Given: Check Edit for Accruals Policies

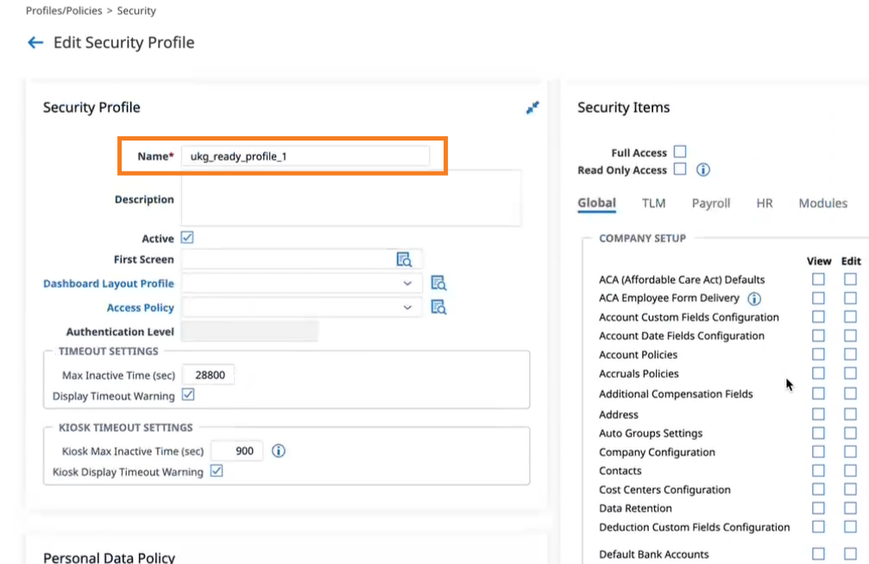Looking at the screenshot, I should (x=850, y=373).
